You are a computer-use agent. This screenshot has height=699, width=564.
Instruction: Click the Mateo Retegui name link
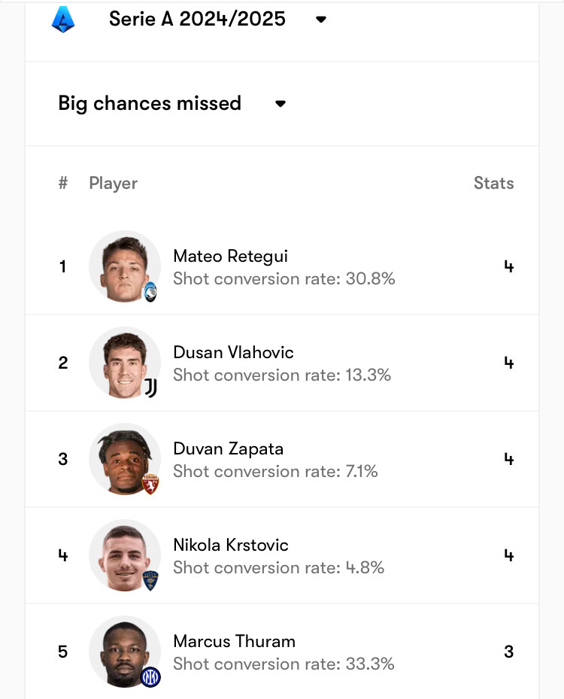230,256
